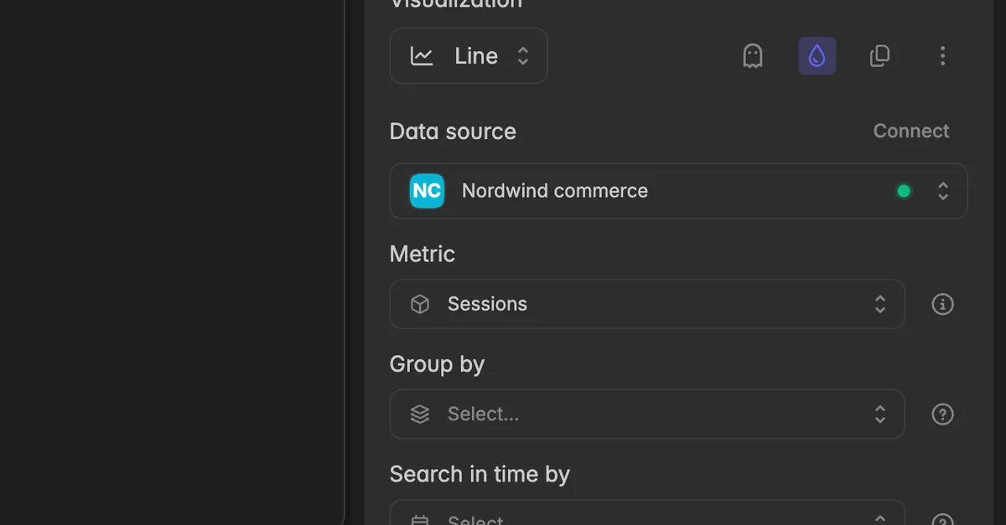Open the Search in time by dropdown
1006x525 pixels.
click(x=647, y=513)
